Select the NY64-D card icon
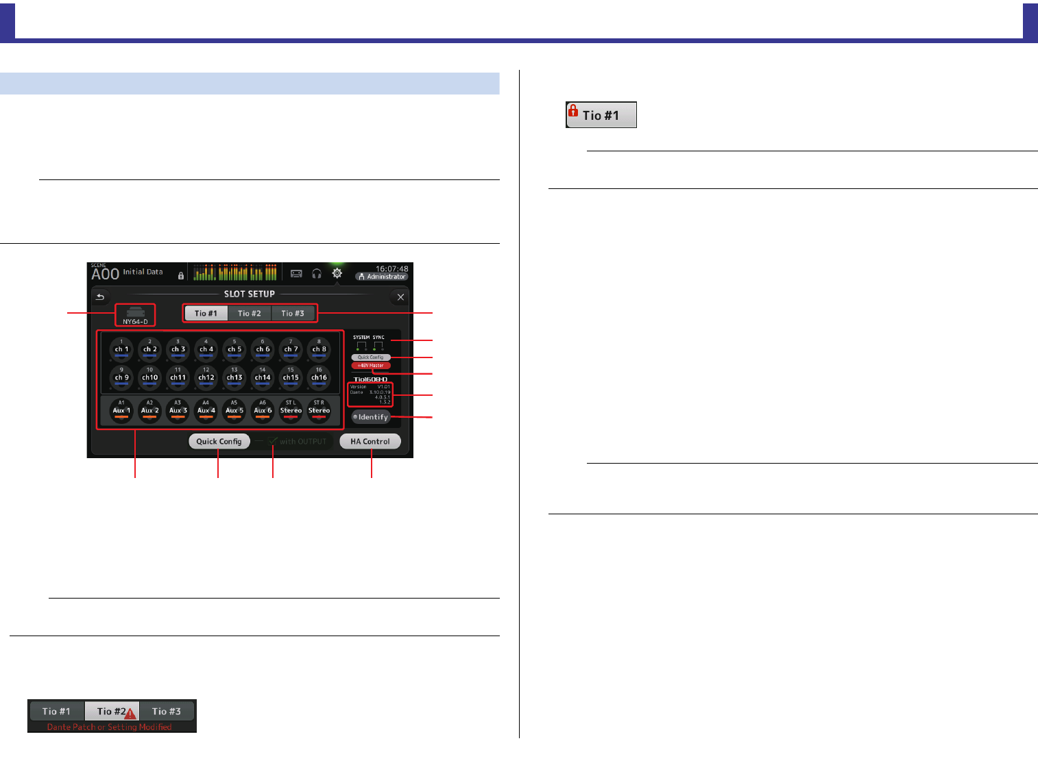 point(135,315)
